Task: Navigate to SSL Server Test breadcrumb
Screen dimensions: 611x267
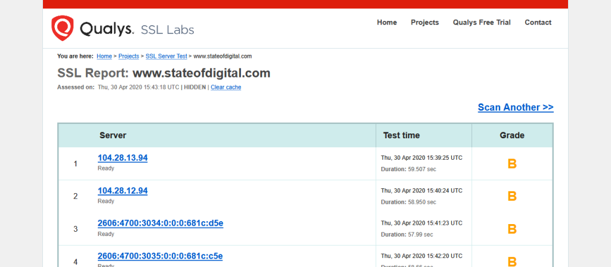Action: click(x=166, y=56)
